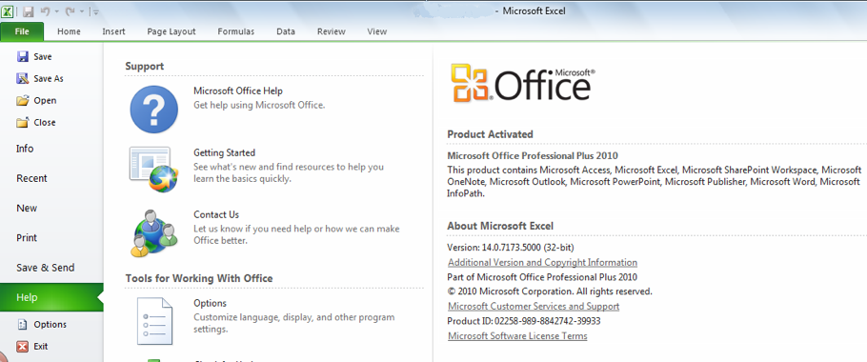Open Additional Version and Copyright Information link
867x362 pixels.
pyautogui.click(x=542, y=263)
